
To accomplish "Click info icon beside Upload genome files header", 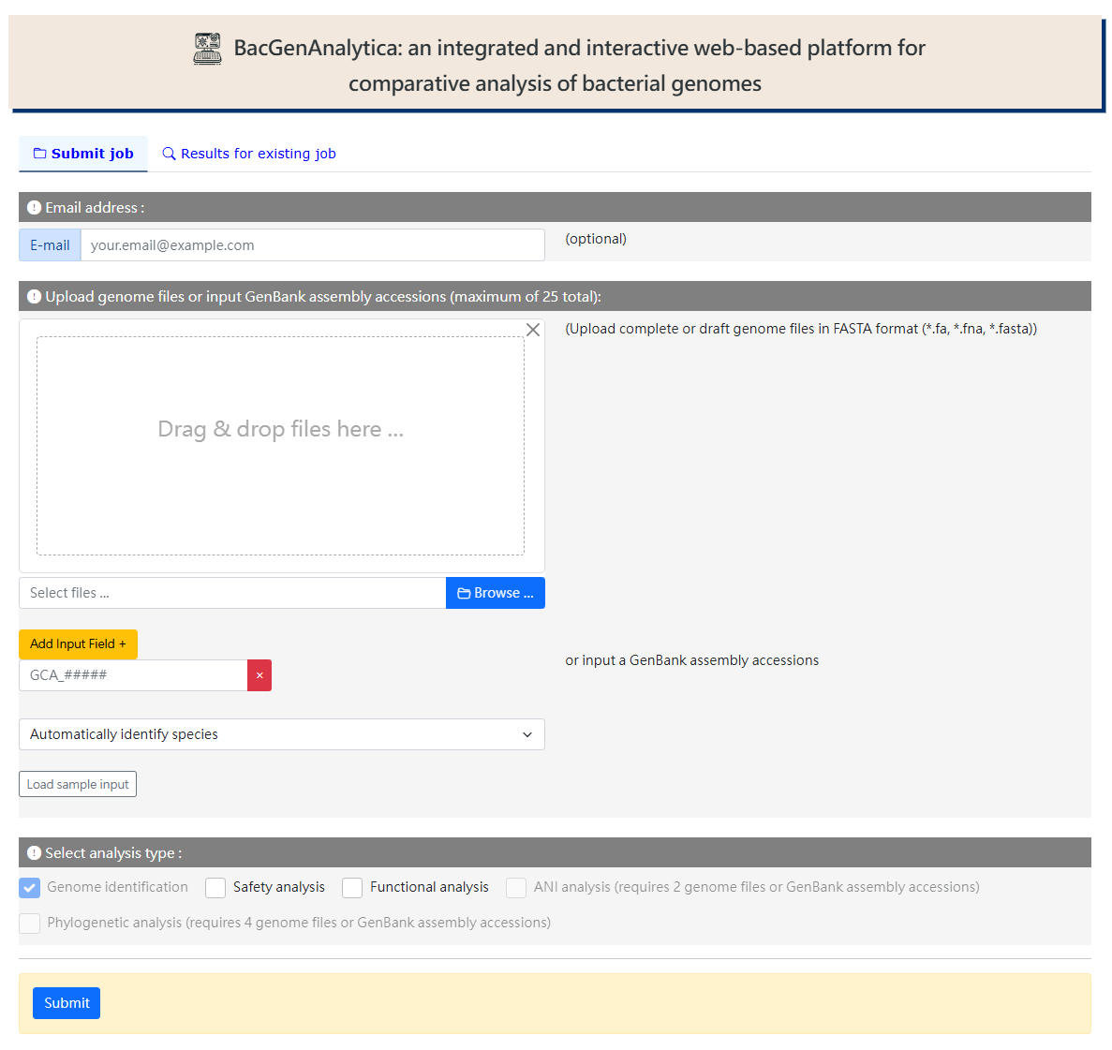I will (x=35, y=297).
